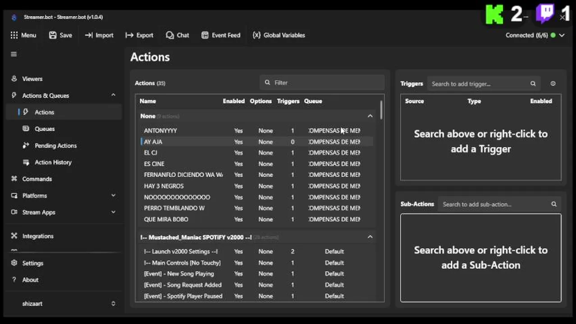The height and width of the screenshot is (324, 576).
Task: Select the AY AJA action
Action: pos(256,142)
